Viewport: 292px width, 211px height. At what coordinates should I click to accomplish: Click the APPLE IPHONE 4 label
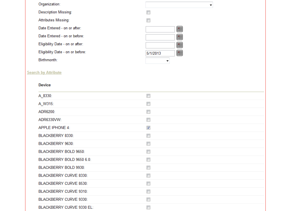(54, 128)
